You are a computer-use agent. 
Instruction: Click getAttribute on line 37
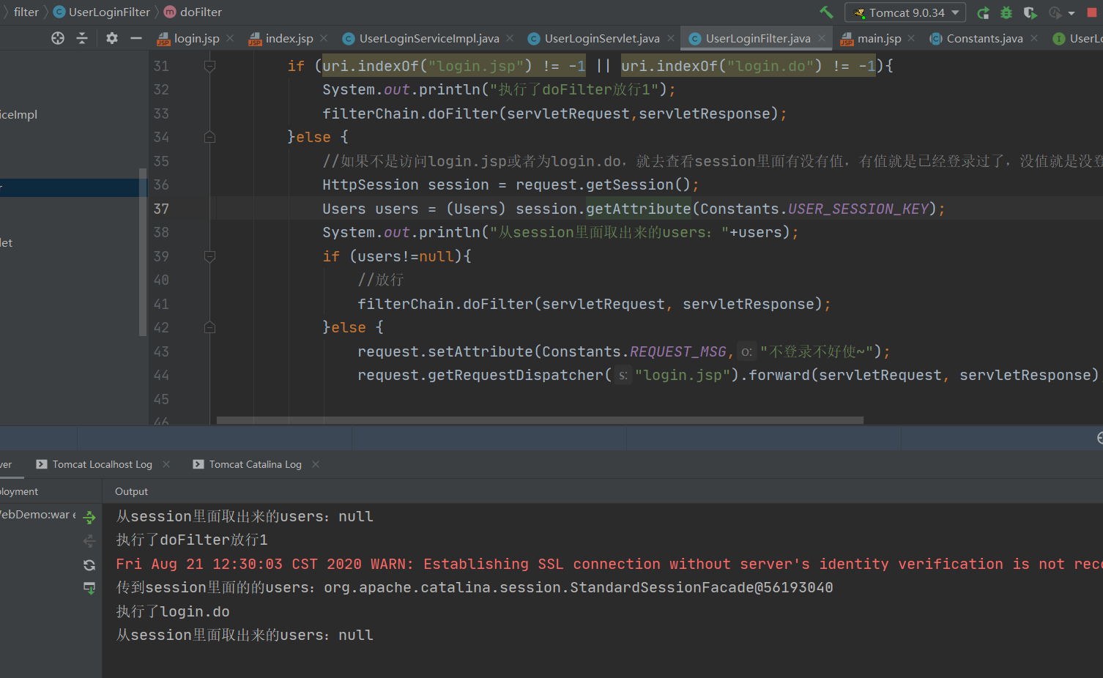tap(638, 209)
